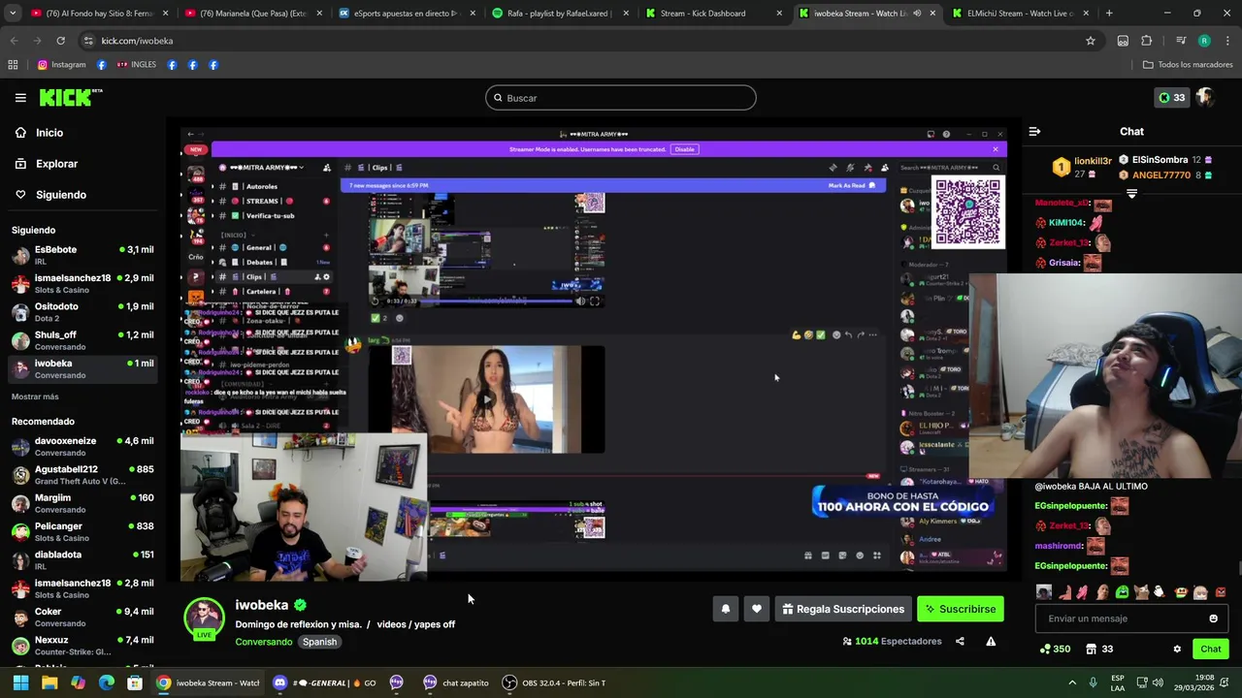This screenshot has width=1242, height=698.
Task: Click the Kick logo
Action: [70, 97]
